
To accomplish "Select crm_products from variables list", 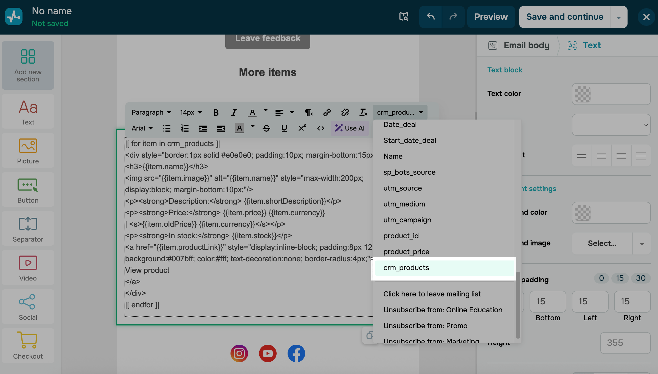I will 406,268.
